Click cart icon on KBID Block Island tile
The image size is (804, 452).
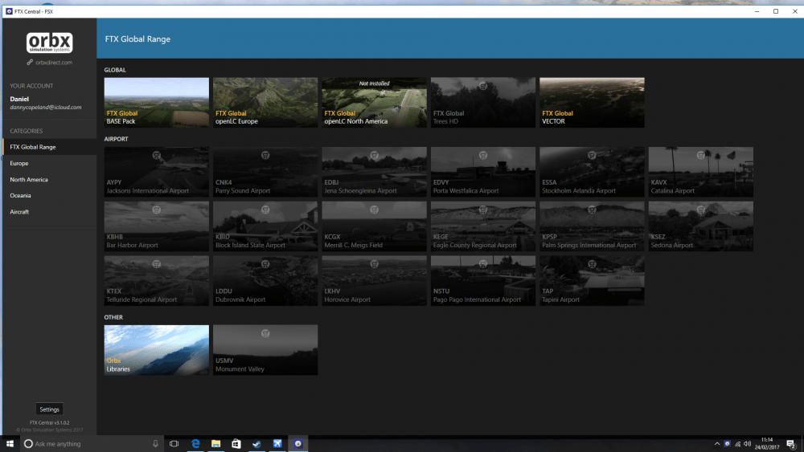(x=265, y=210)
